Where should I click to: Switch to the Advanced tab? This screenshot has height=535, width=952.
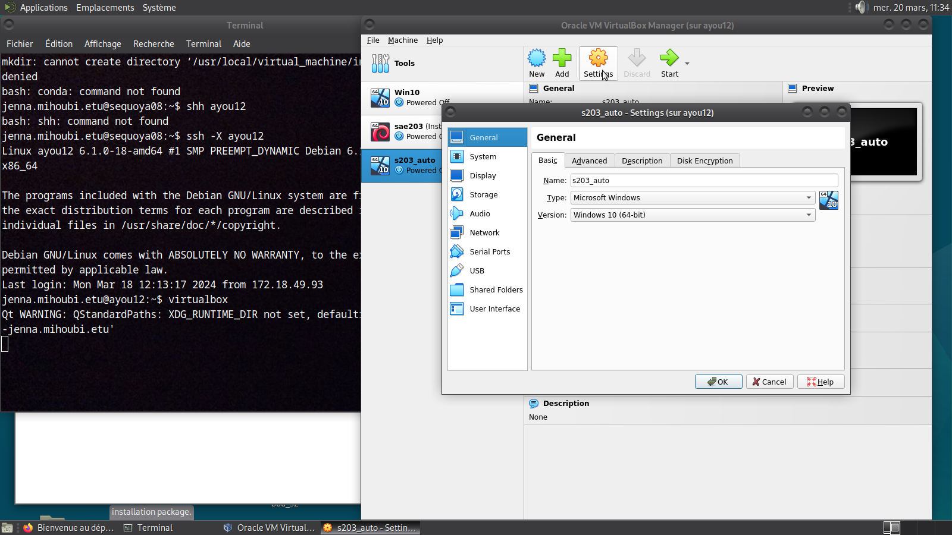click(x=589, y=160)
